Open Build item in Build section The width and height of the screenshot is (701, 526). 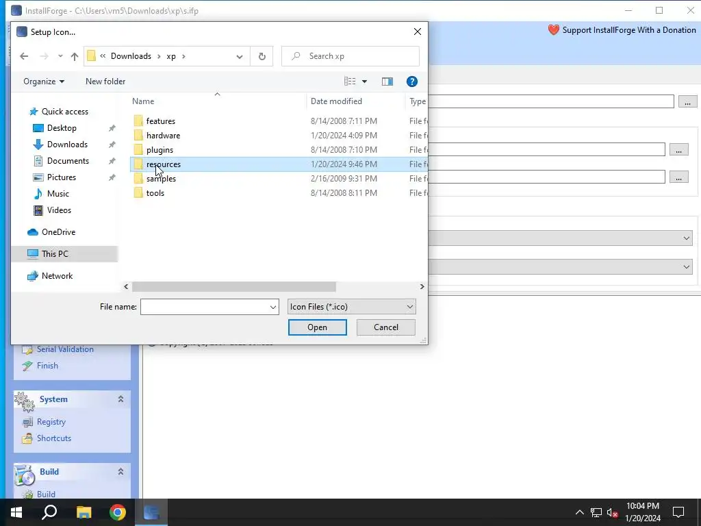coord(46,494)
